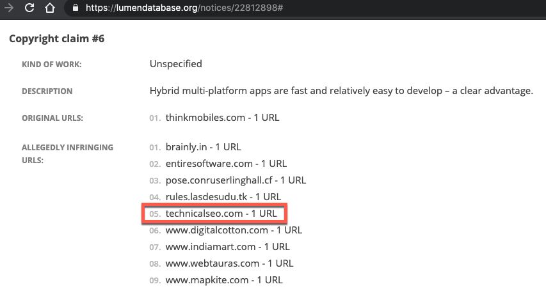Expand the brainly.in infringing URL entry
Screen dimensions: 546x298
click(x=203, y=147)
